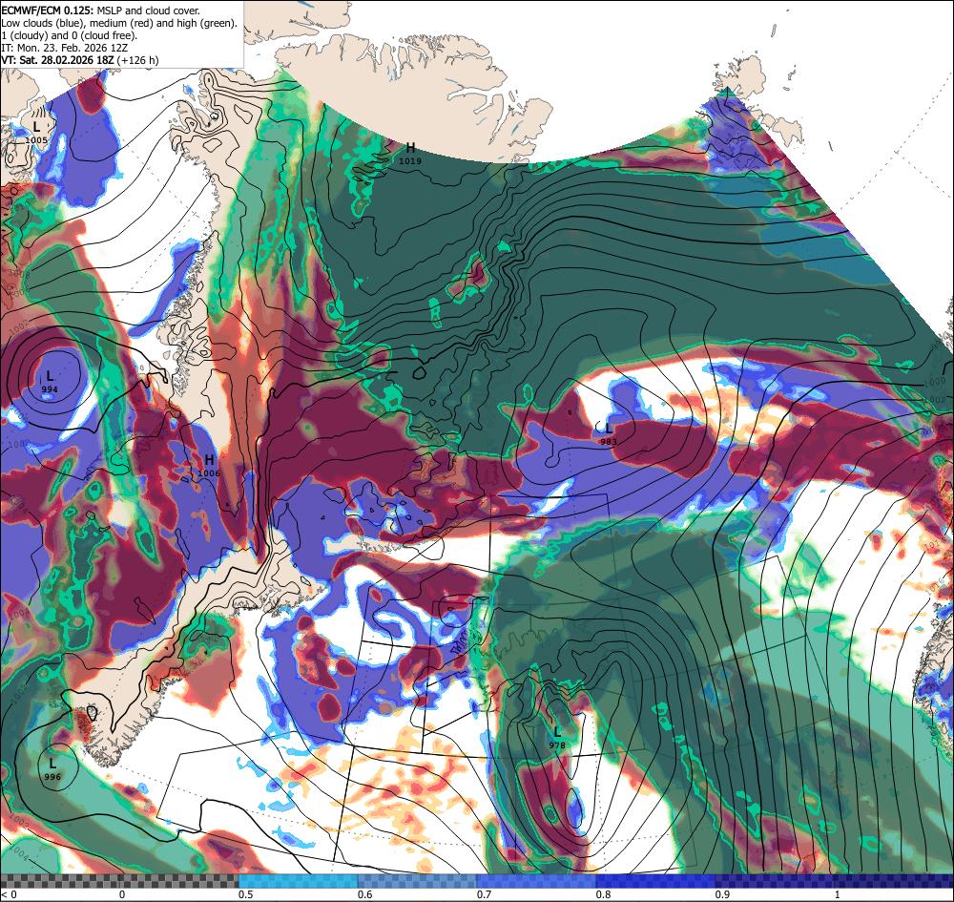Click the colorbar segment between 0.6 and 0.7
This screenshot has height=902, width=954.
coord(418,881)
